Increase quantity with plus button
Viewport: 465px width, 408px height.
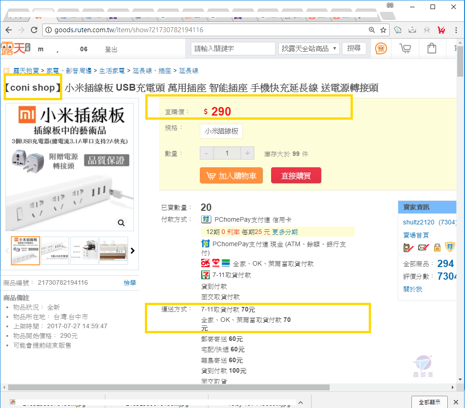[247, 153]
